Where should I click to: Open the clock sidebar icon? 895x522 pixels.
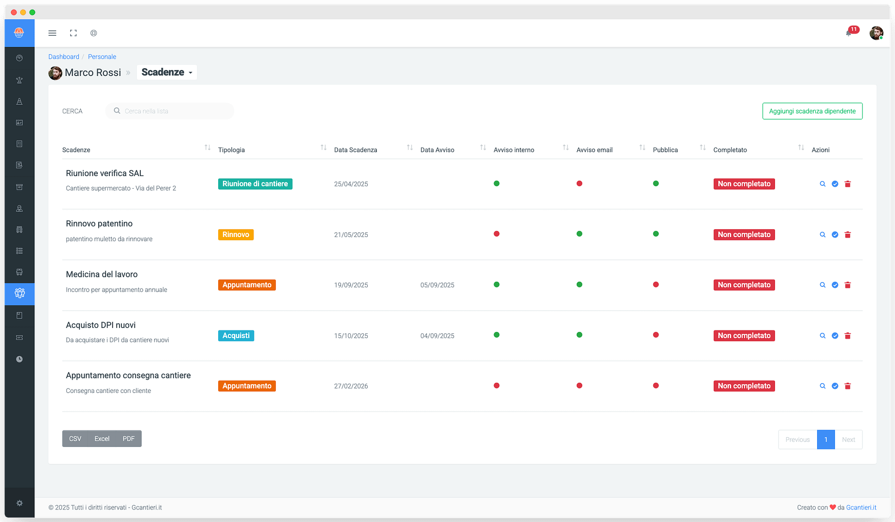tap(19, 359)
